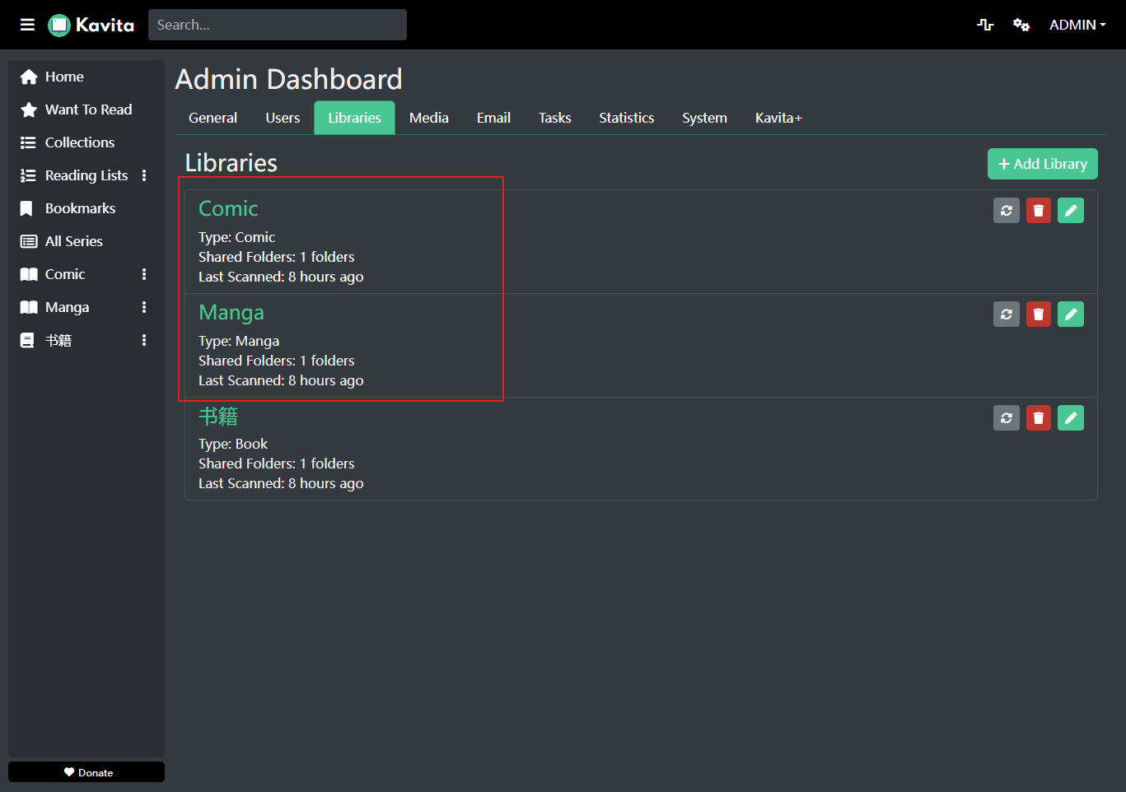The image size is (1126, 792).
Task: Go to Home in the sidebar
Action: [64, 77]
